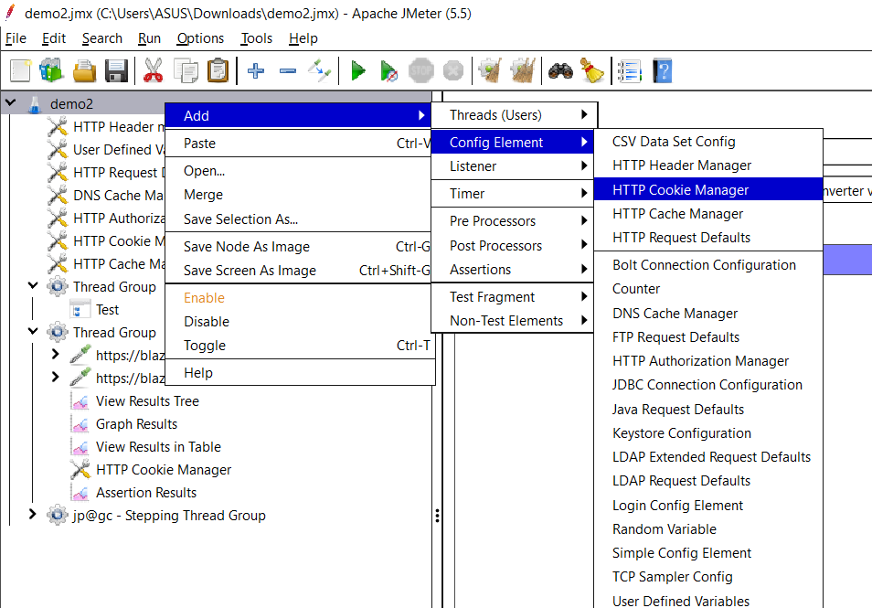This screenshot has height=608, width=872.
Task: Open Search with the binoculars icon
Action: (560, 71)
